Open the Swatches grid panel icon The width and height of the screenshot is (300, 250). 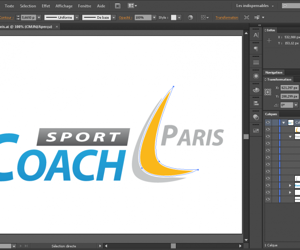click(x=256, y=131)
